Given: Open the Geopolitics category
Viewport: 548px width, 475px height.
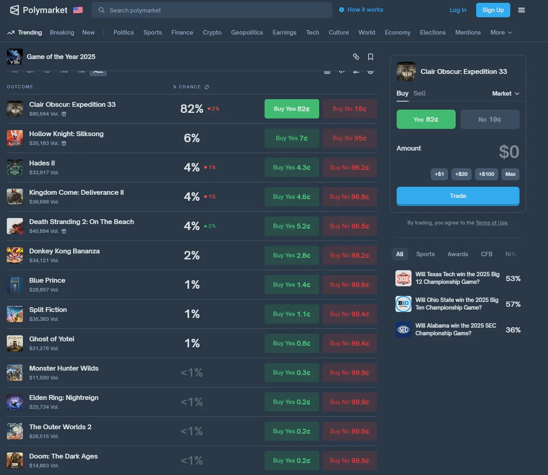Looking at the screenshot, I should pyautogui.click(x=247, y=33).
